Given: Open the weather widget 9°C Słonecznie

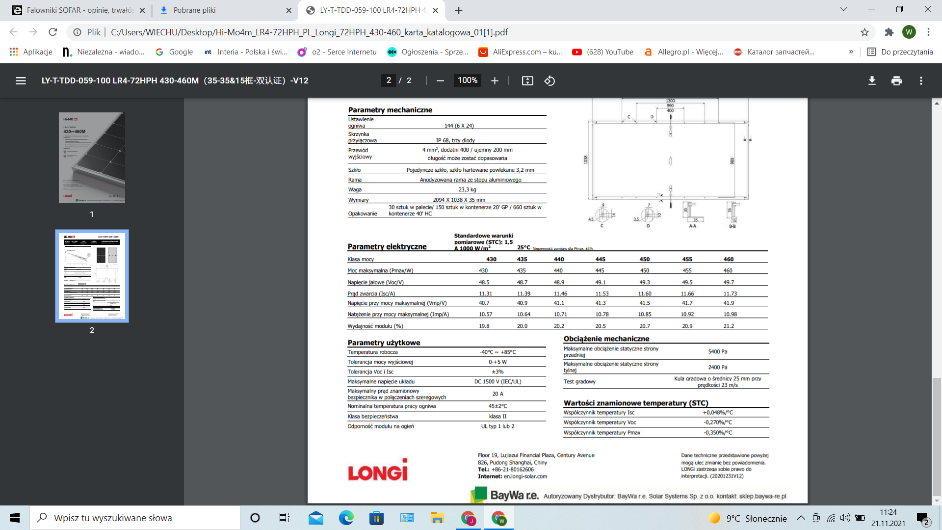Looking at the screenshot, I should 747,518.
